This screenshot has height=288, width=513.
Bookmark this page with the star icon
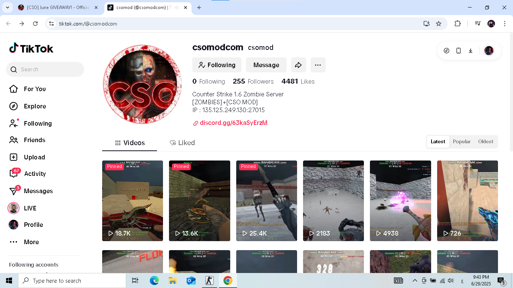[439, 24]
